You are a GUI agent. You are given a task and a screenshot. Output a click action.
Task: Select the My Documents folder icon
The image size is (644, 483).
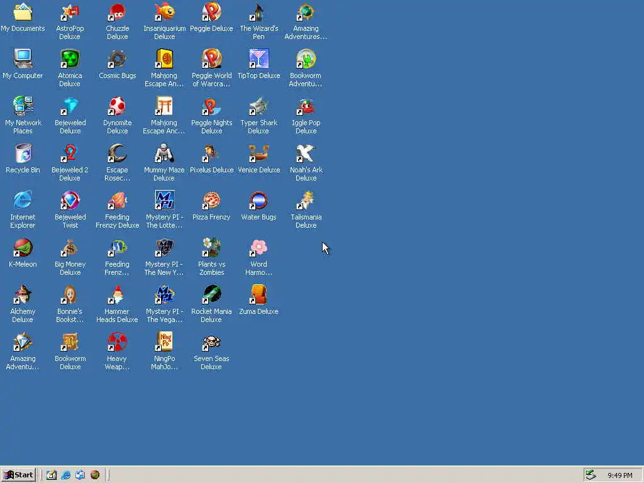pyautogui.click(x=23, y=13)
